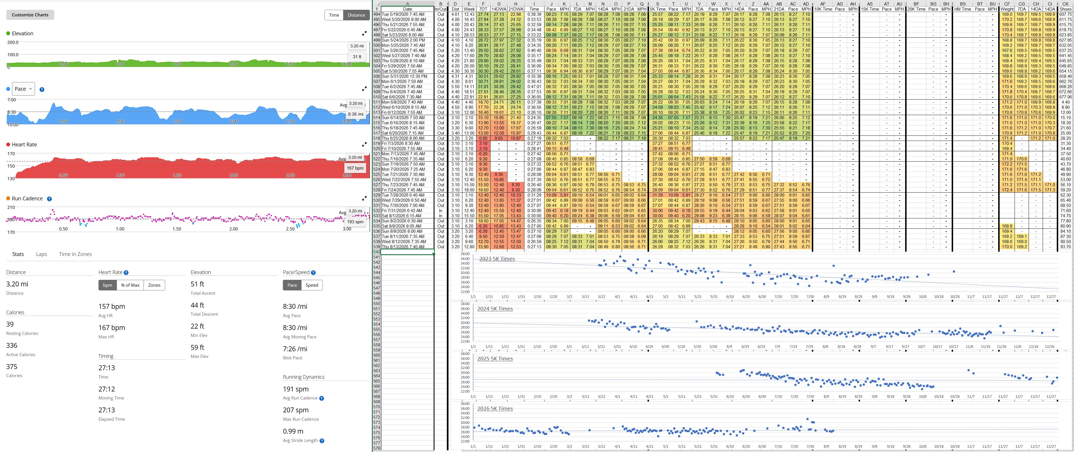Expand the Elevation chart to fullscreen
Viewport: 1074px width, 452px height.
364,33
